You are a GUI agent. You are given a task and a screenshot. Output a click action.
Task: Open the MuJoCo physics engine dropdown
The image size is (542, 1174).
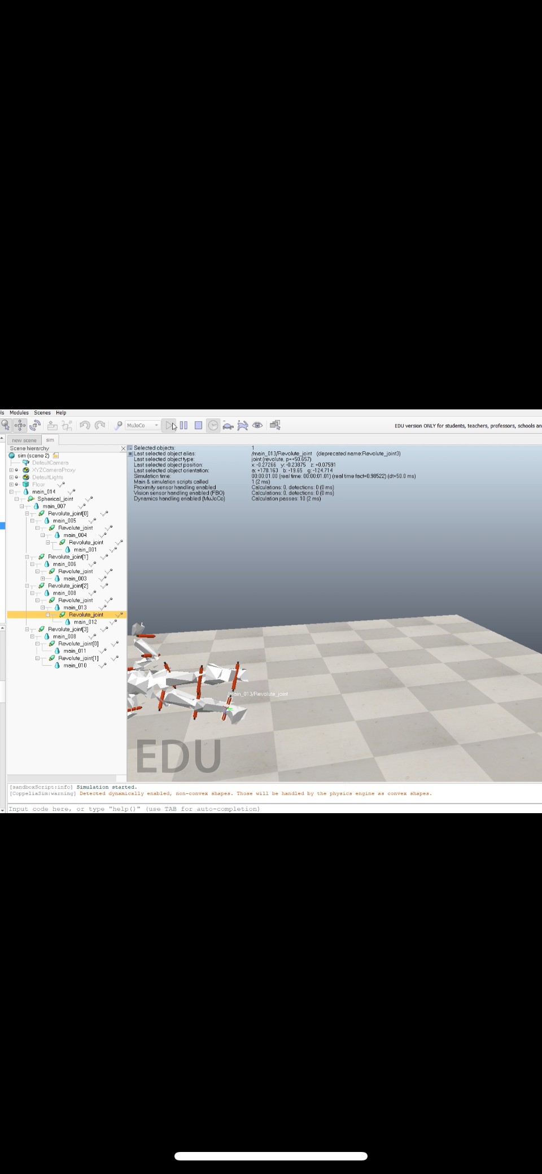(143, 425)
